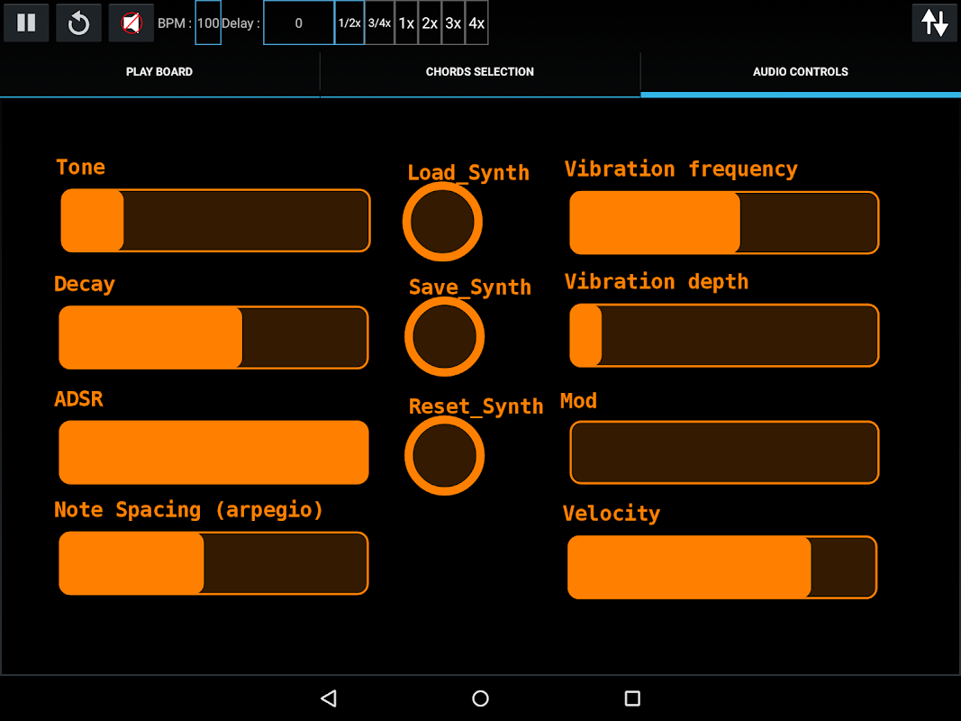Click the BPM value field

click(x=208, y=23)
